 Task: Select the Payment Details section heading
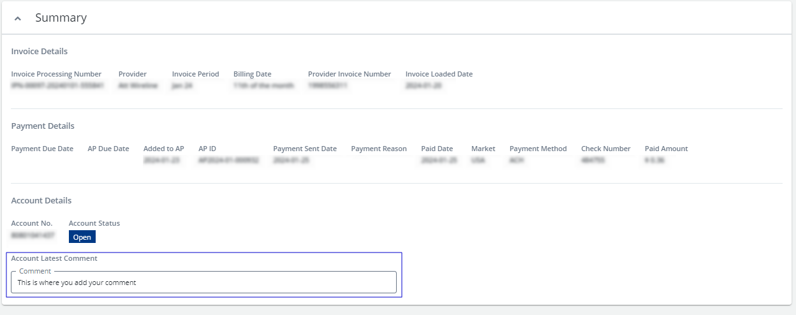(x=43, y=126)
